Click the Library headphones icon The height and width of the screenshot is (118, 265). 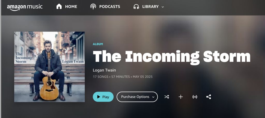136,6
